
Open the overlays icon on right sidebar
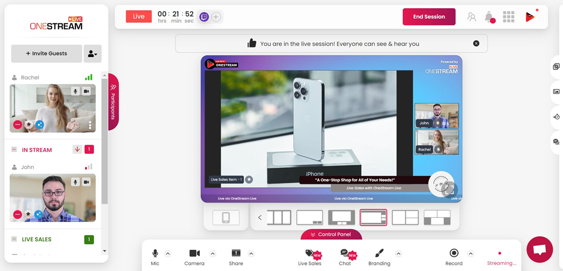coord(556,66)
